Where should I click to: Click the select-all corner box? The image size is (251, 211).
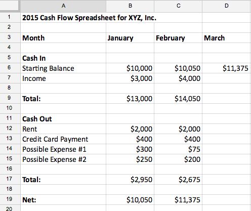click(9, 6)
